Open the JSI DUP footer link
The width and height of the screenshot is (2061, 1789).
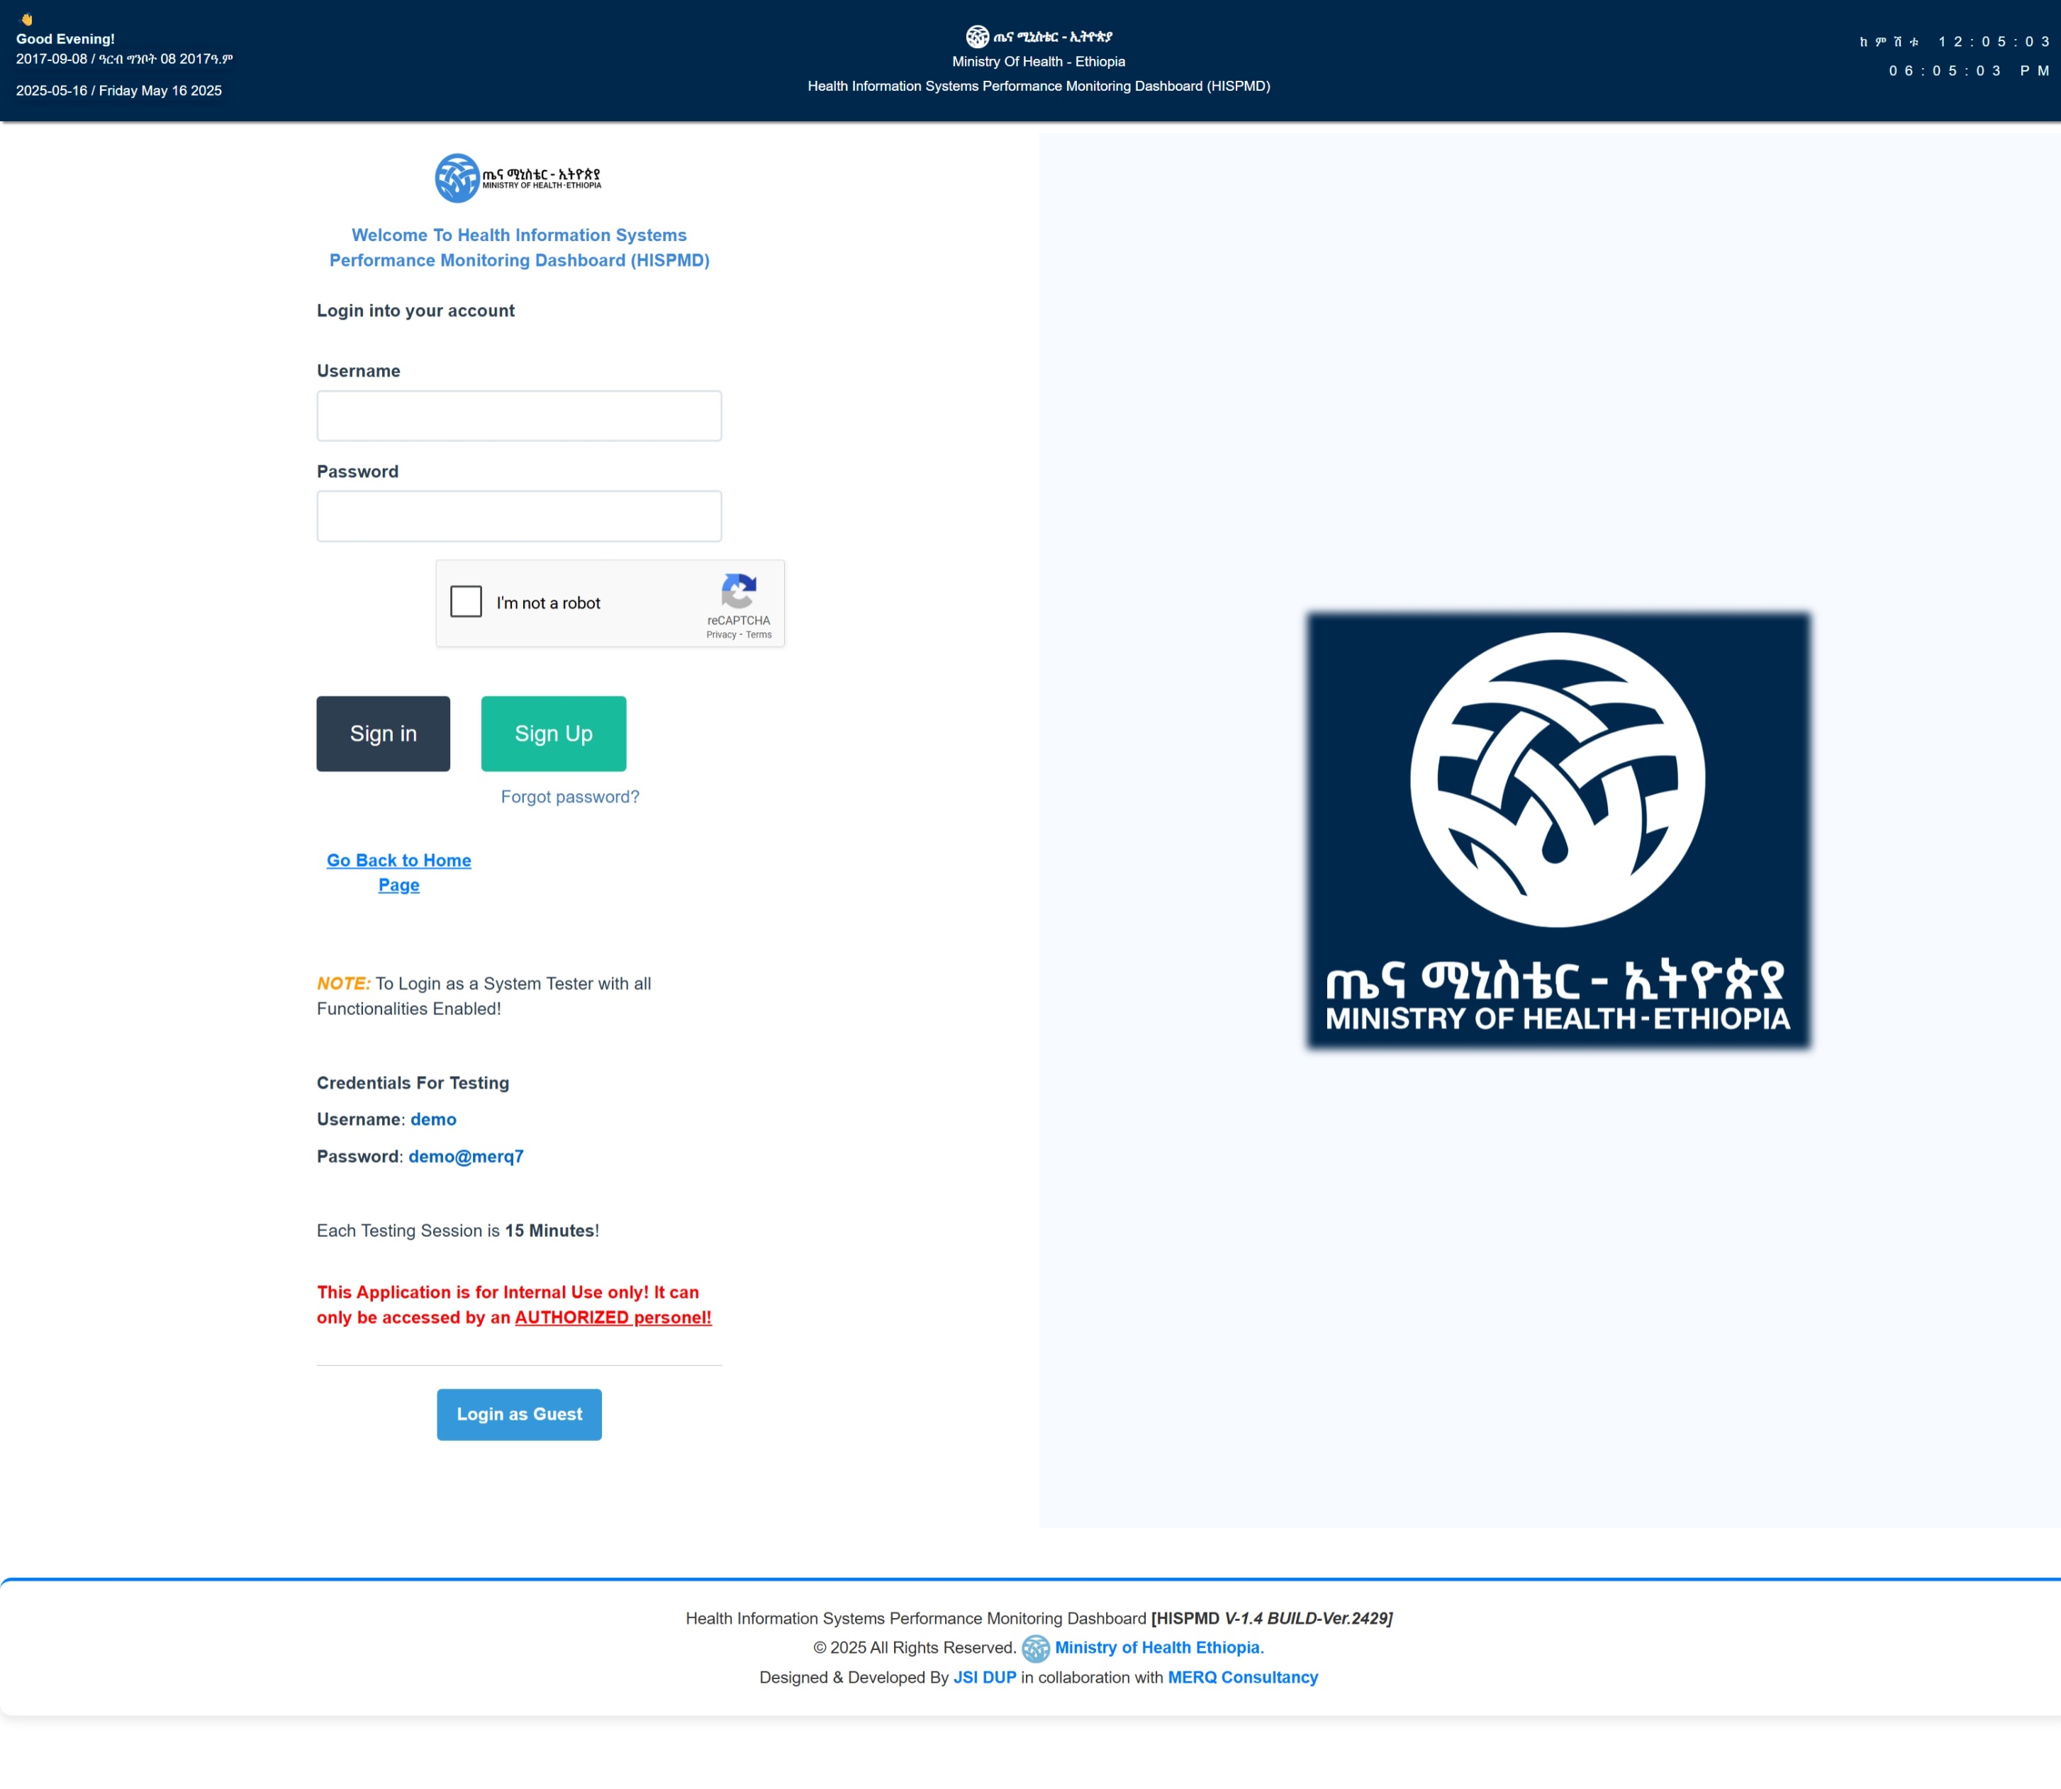point(985,1678)
